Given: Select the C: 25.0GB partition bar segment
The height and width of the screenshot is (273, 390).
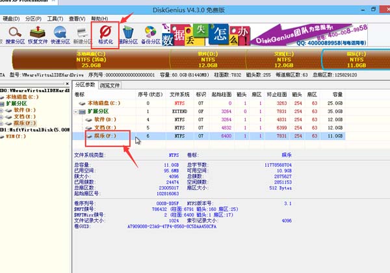Looking at the screenshot, I should [91, 60].
